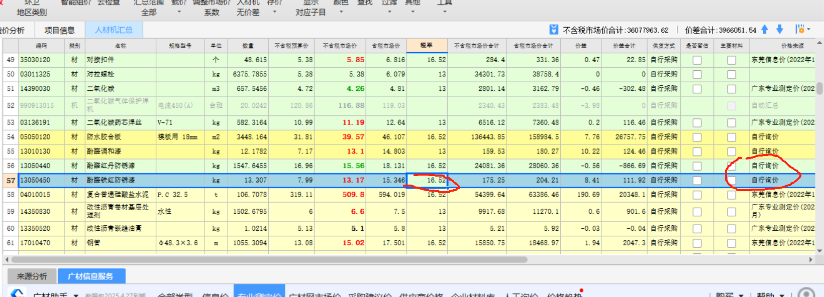Click market price cell 39.57
Image resolution: width=824 pixels, height=297 pixels.
tap(340, 137)
